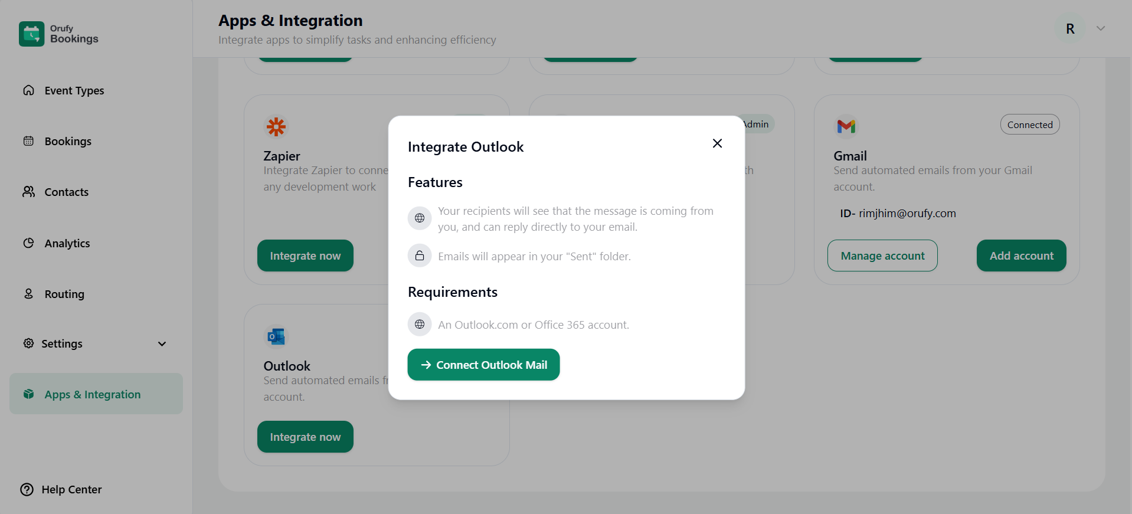Open Event Types in the sidebar

[74, 90]
